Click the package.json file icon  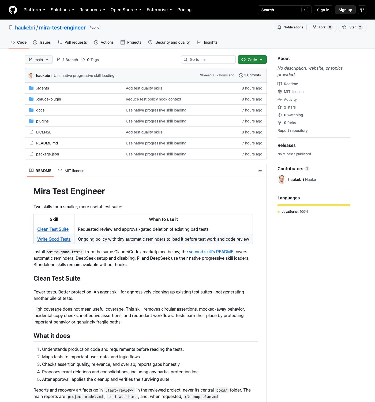[x=31, y=154]
